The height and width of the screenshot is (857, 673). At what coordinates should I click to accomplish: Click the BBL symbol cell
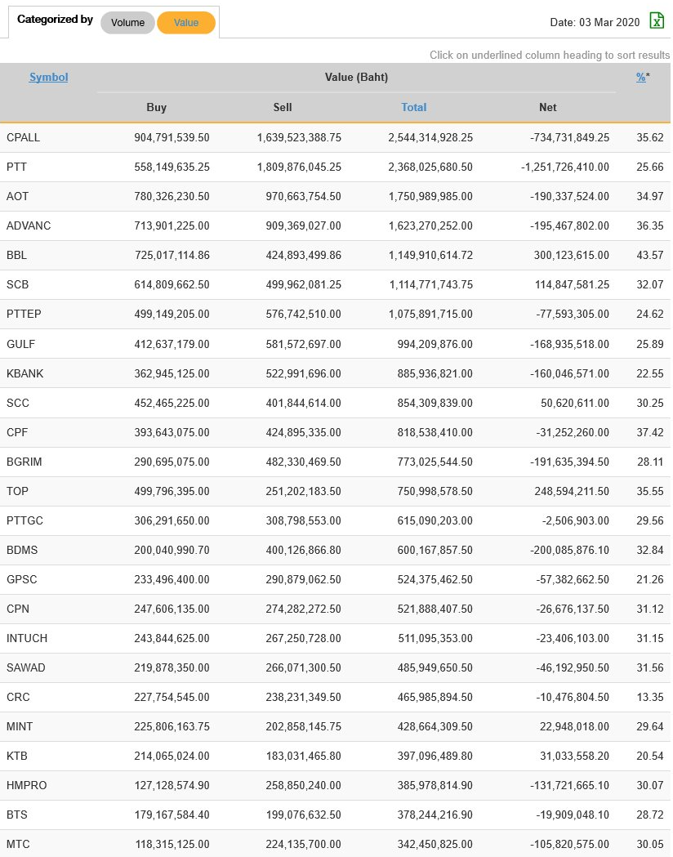(16, 255)
